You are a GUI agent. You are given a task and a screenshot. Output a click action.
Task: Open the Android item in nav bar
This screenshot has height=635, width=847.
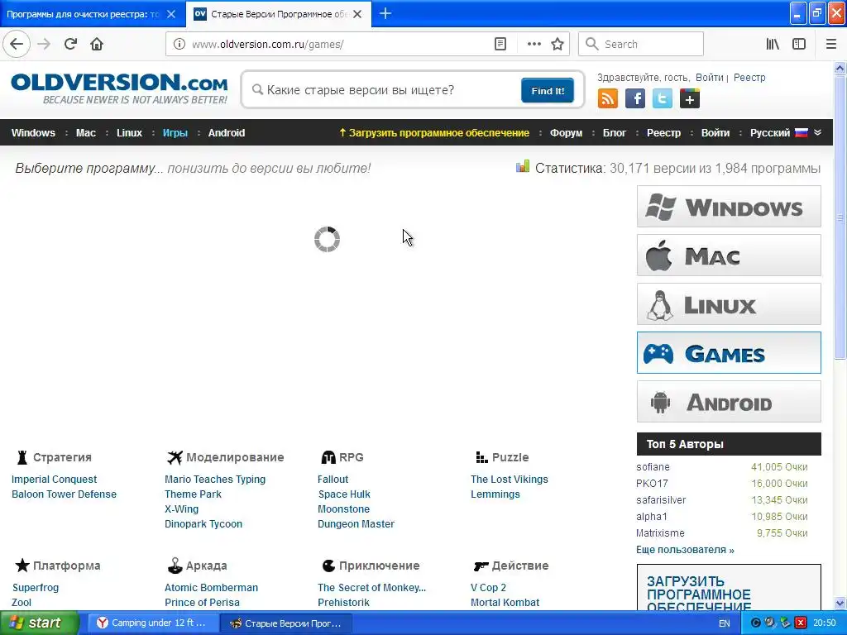(227, 133)
